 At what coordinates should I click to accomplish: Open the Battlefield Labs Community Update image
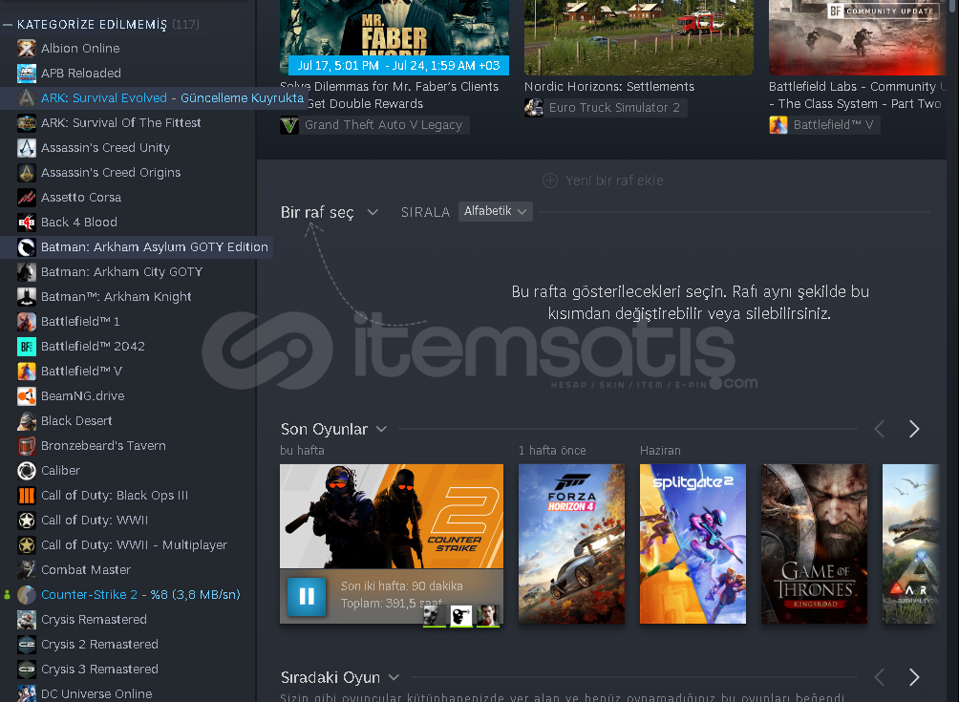tap(858, 37)
